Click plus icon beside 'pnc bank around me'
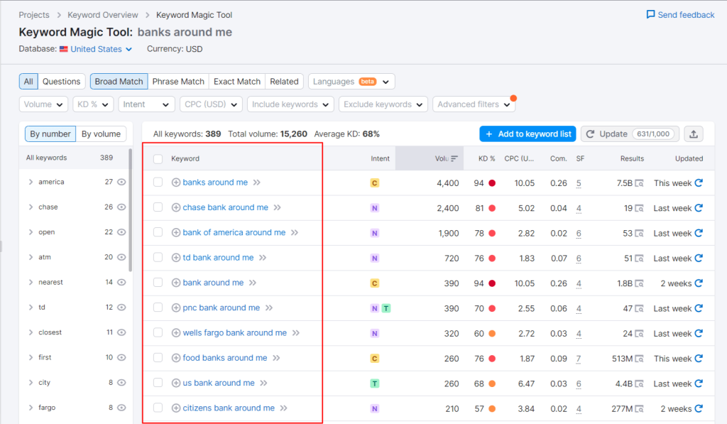727x424 pixels. coord(176,308)
